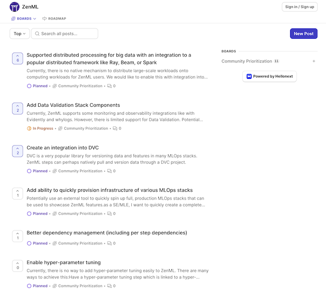Image resolution: width=326 pixels, height=292 pixels.
Task: Open the distributed processing for big data post
Action: tap(109, 59)
